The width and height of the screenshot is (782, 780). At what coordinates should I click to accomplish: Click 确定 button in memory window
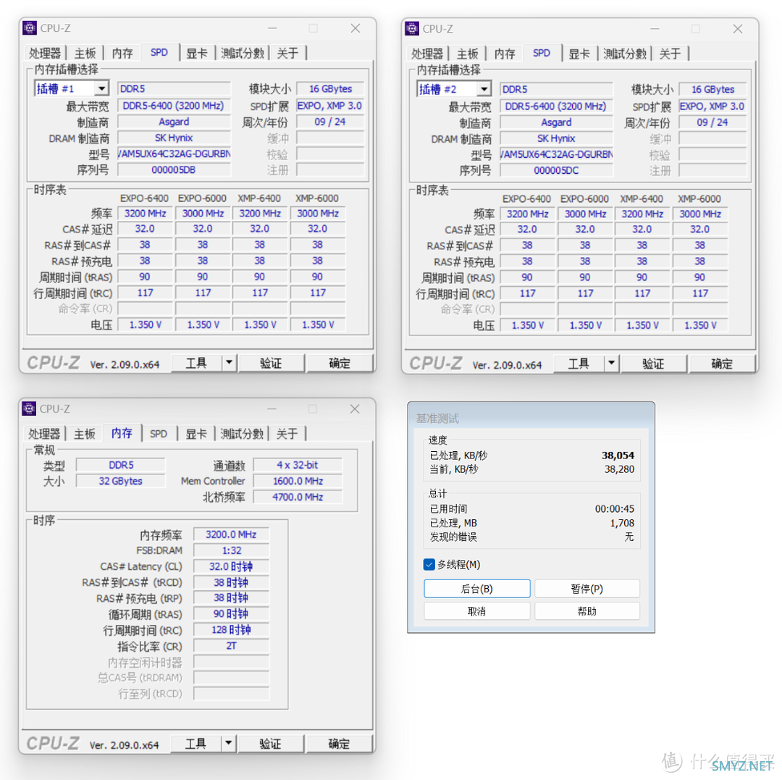click(x=339, y=743)
